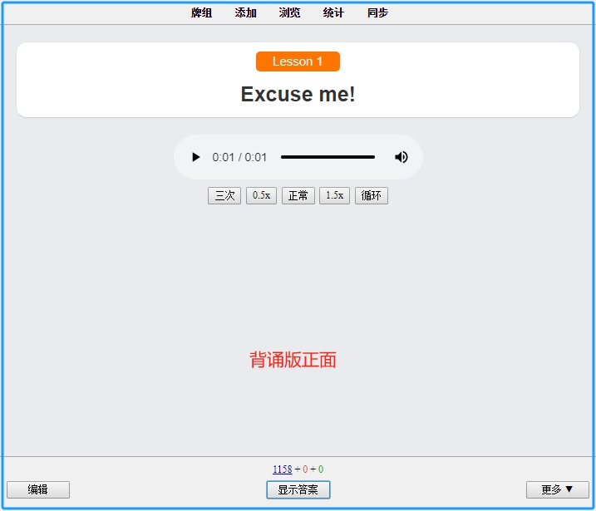
Task: Click the 三次 play-three-times button
Action: 224,195
